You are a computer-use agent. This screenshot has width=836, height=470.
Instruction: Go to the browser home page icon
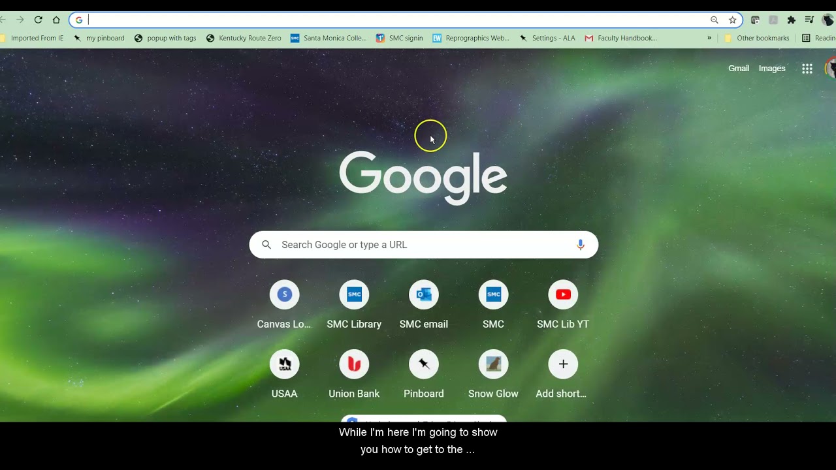56,20
